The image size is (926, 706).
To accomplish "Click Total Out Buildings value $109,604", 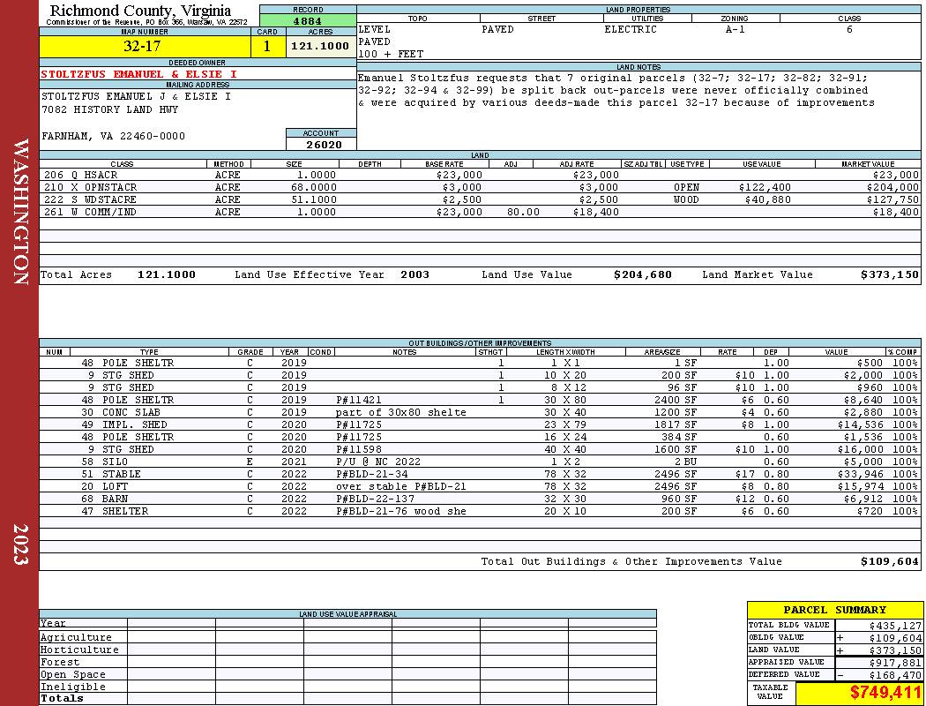I will coord(889,562).
